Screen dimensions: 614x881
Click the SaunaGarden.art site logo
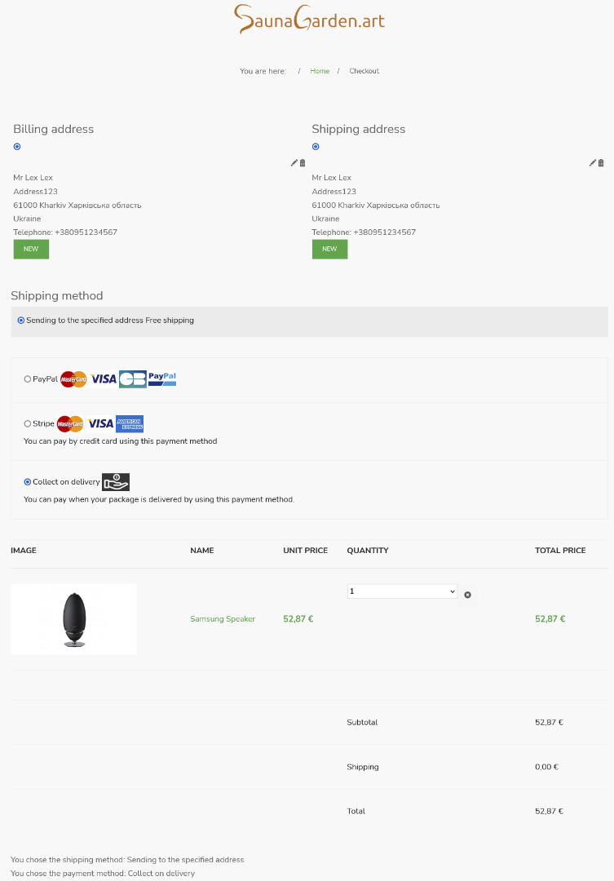(309, 19)
